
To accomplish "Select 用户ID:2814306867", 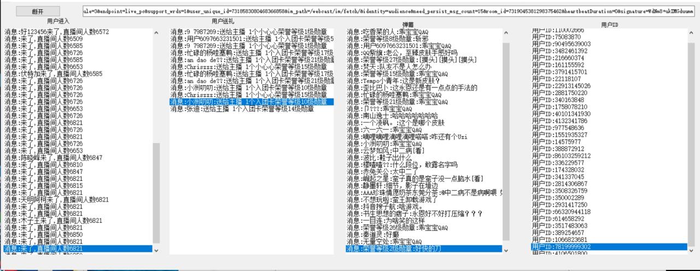I will tap(609, 184).
